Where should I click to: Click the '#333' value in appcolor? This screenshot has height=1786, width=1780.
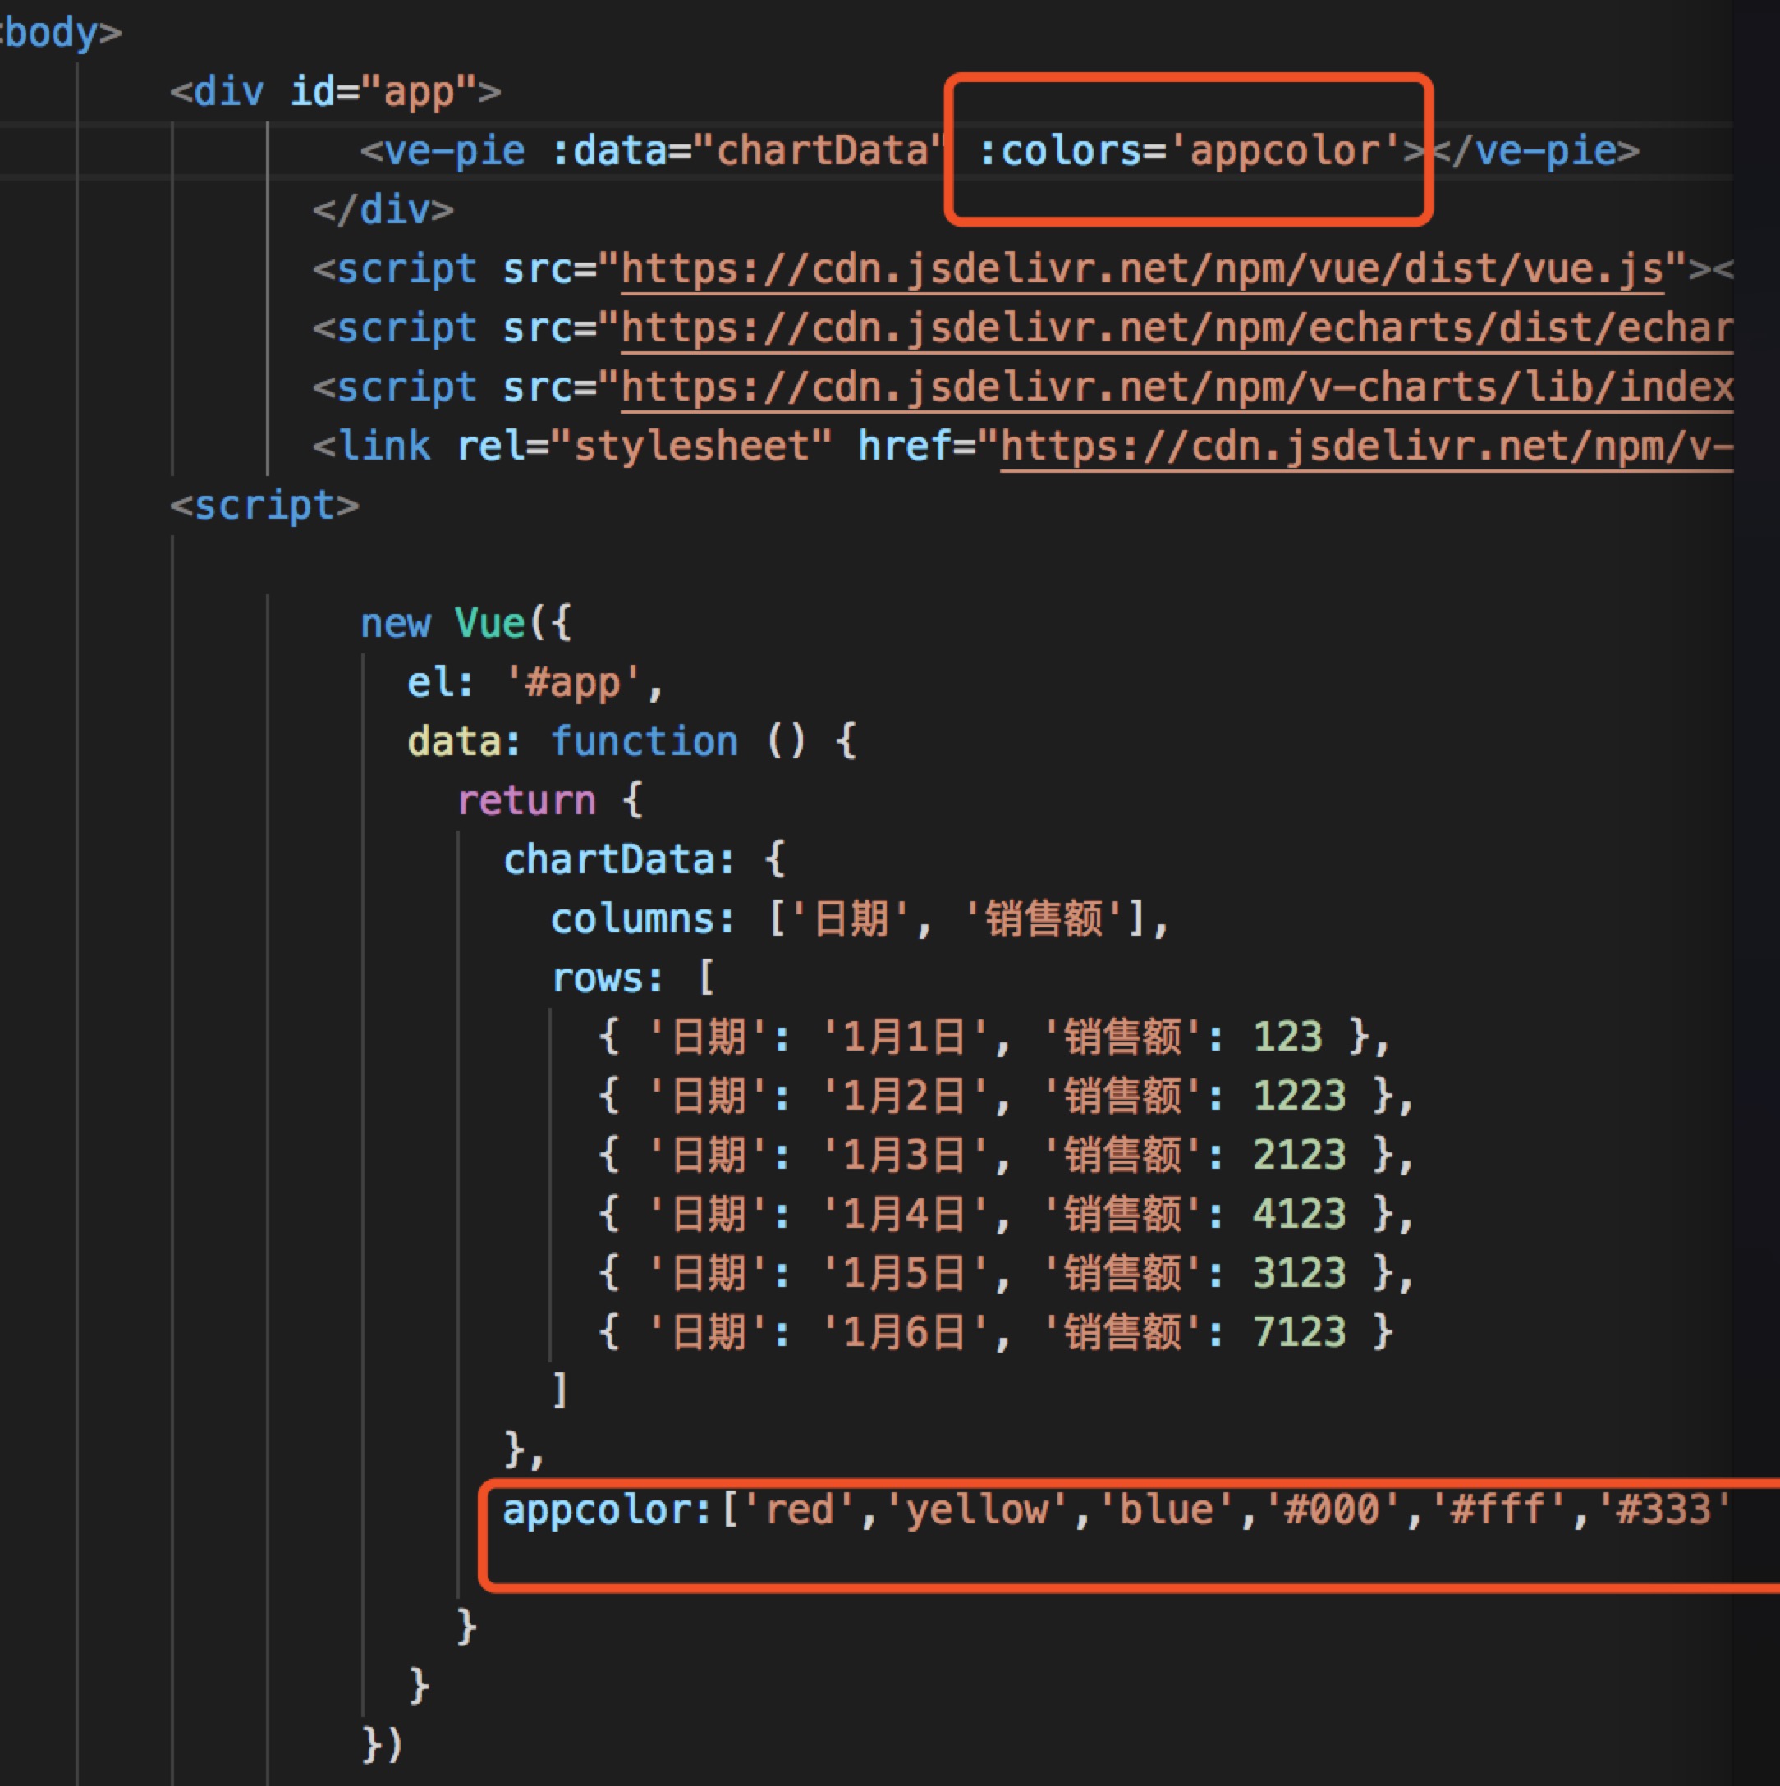pos(1663,1510)
